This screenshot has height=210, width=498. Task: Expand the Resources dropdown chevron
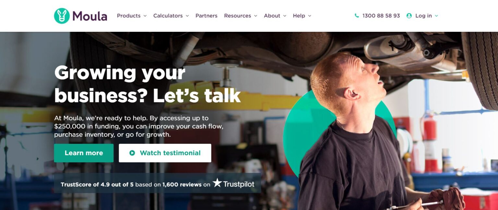pos(255,16)
